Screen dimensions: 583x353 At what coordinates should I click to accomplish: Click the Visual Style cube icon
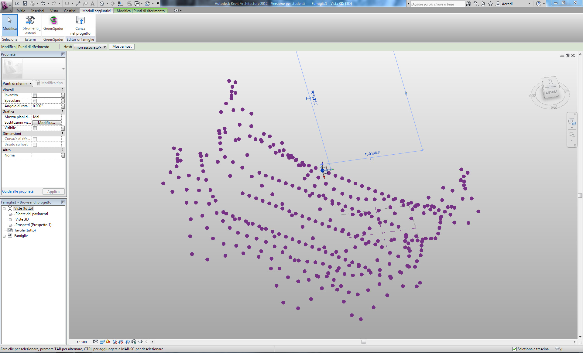pos(102,342)
